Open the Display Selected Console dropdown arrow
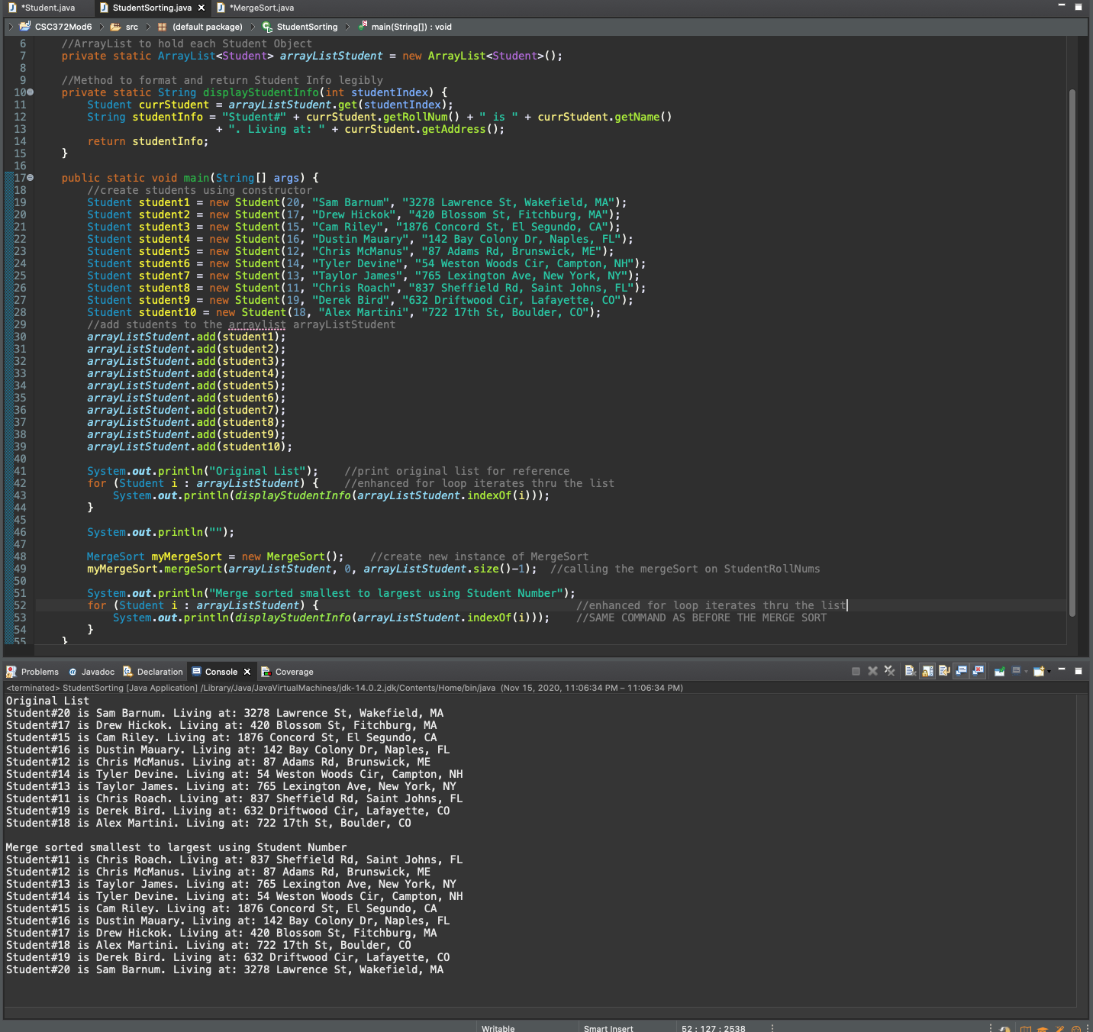The height and width of the screenshot is (1032, 1093). coord(1026,672)
